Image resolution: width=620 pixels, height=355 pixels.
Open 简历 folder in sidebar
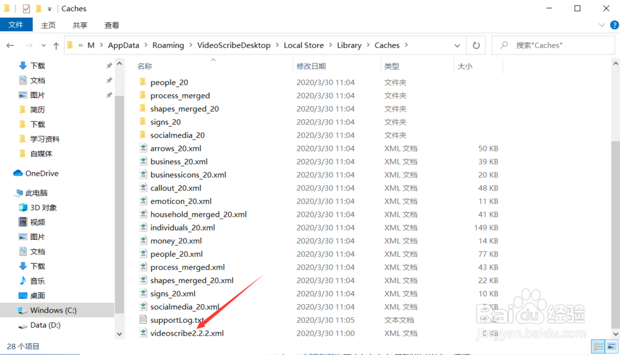click(38, 110)
